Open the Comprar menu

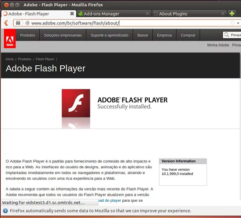[188, 35]
